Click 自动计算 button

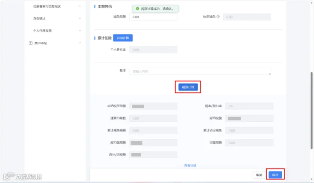[123, 38]
